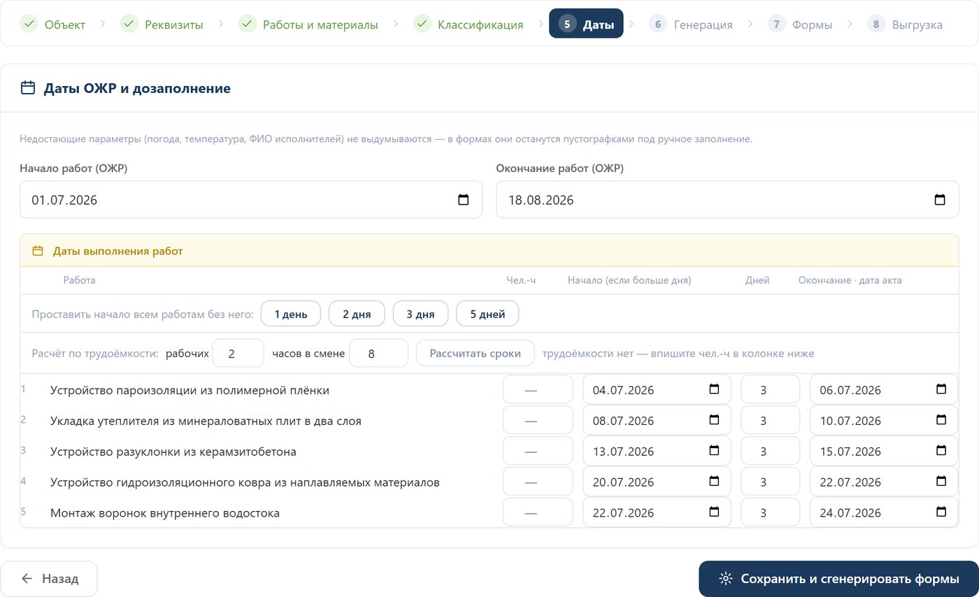Image resolution: width=979 pixels, height=597 pixels.
Task: Jump to step 7 Формы
Action: (801, 24)
